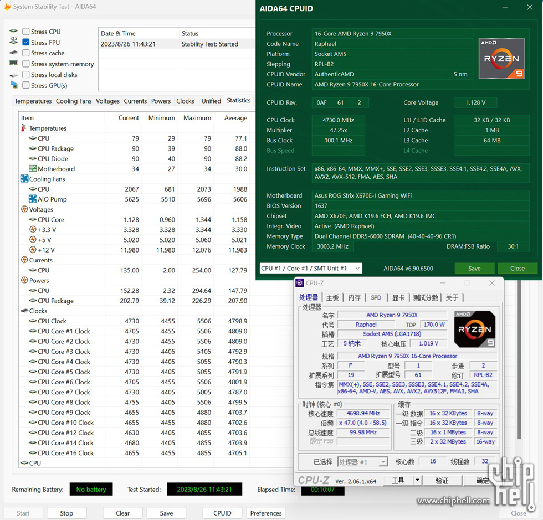Open the 主板 tab in CPU-Z
The height and width of the screenshot is (520, 543).
(x=332, y=298)
